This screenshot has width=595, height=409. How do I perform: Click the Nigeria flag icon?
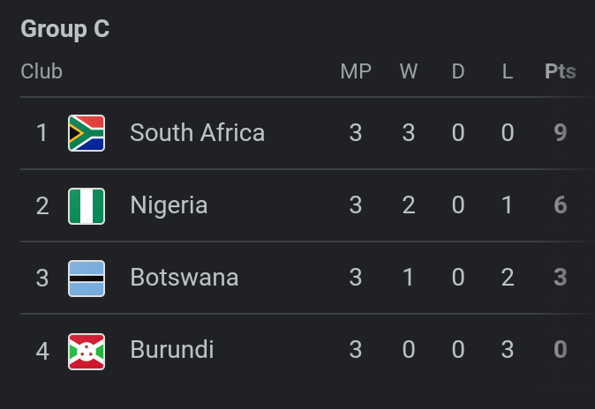coord(87,206)
